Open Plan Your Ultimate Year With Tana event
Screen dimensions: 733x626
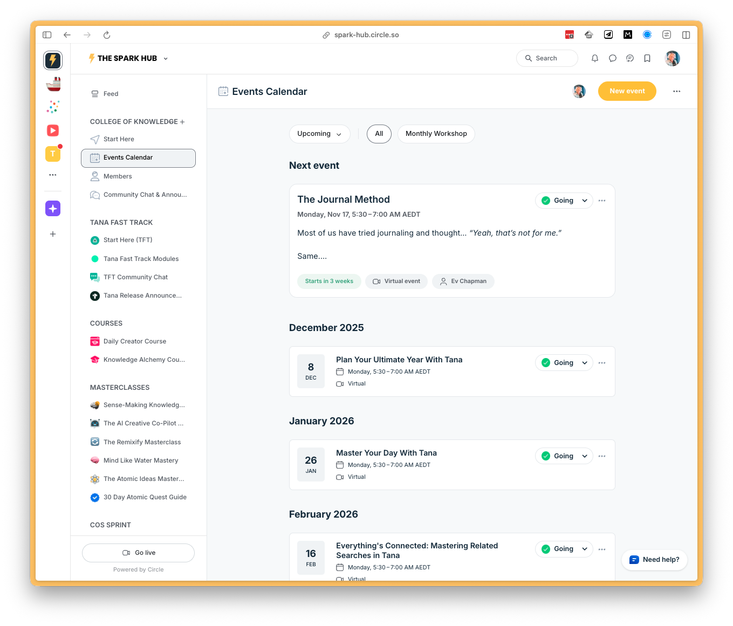[399, 360]
